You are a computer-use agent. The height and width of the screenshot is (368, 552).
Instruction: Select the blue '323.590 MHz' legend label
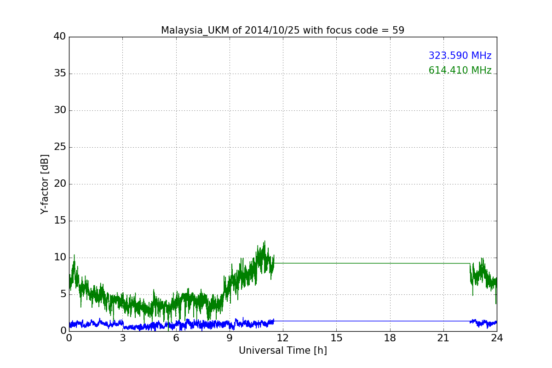(x=460, y=56)
